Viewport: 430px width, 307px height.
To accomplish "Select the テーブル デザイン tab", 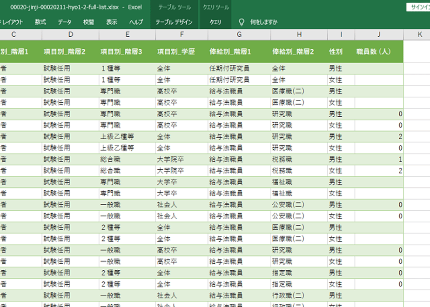I will pos(174,22).
